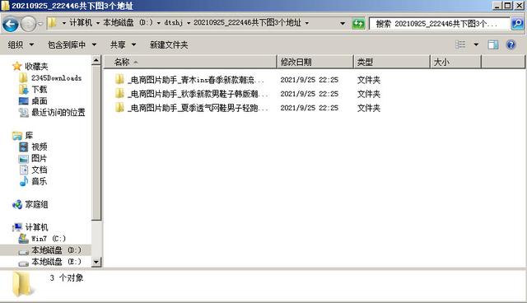Select dtshj in address breadcrumb
This screenshot has width=527, height=303.
tap(174, 23)
